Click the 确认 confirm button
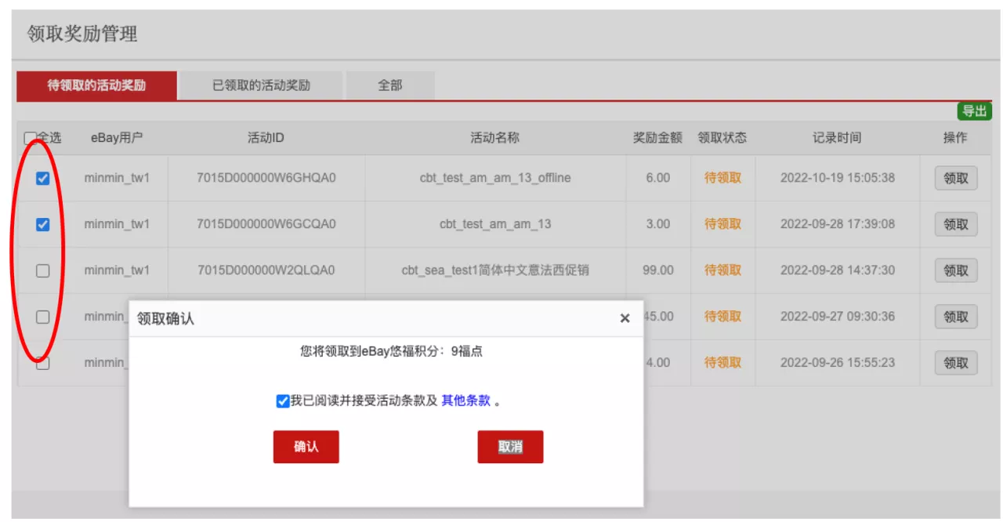Viewport: 1003px width, 522px height. click(x=306, y=446)
